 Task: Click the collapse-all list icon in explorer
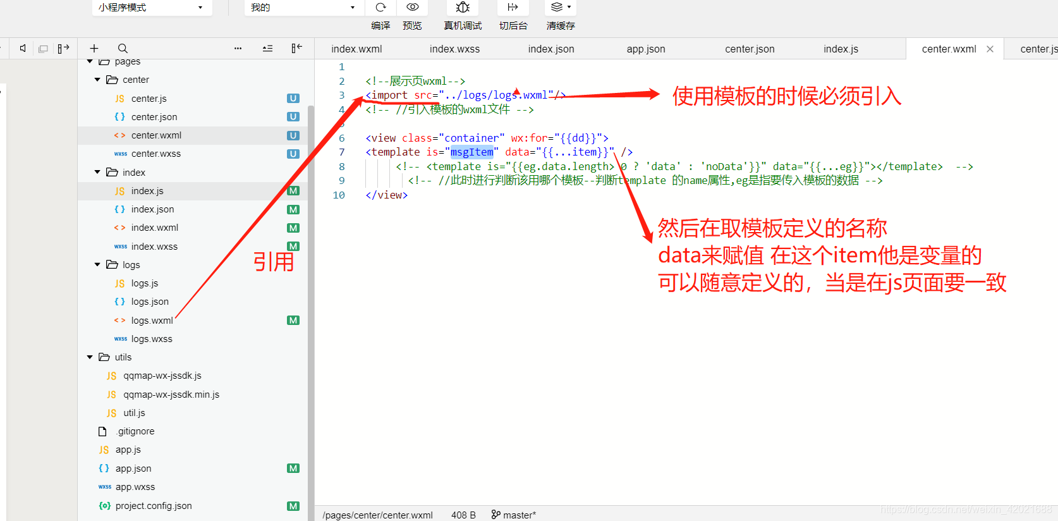pos(267,48)
